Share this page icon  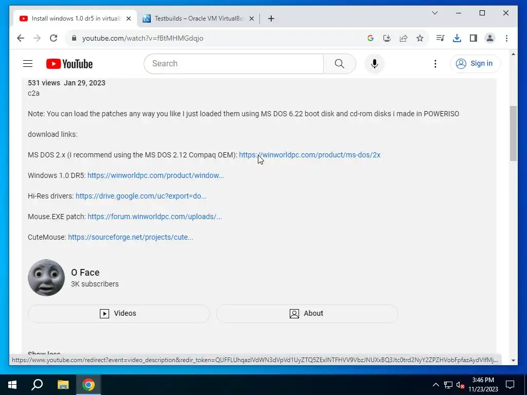click(x=403, y=38)
